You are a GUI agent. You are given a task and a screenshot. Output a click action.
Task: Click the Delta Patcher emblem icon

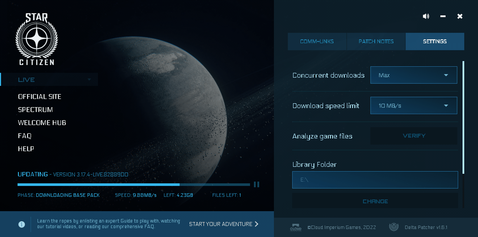click(x=394, y=227)
